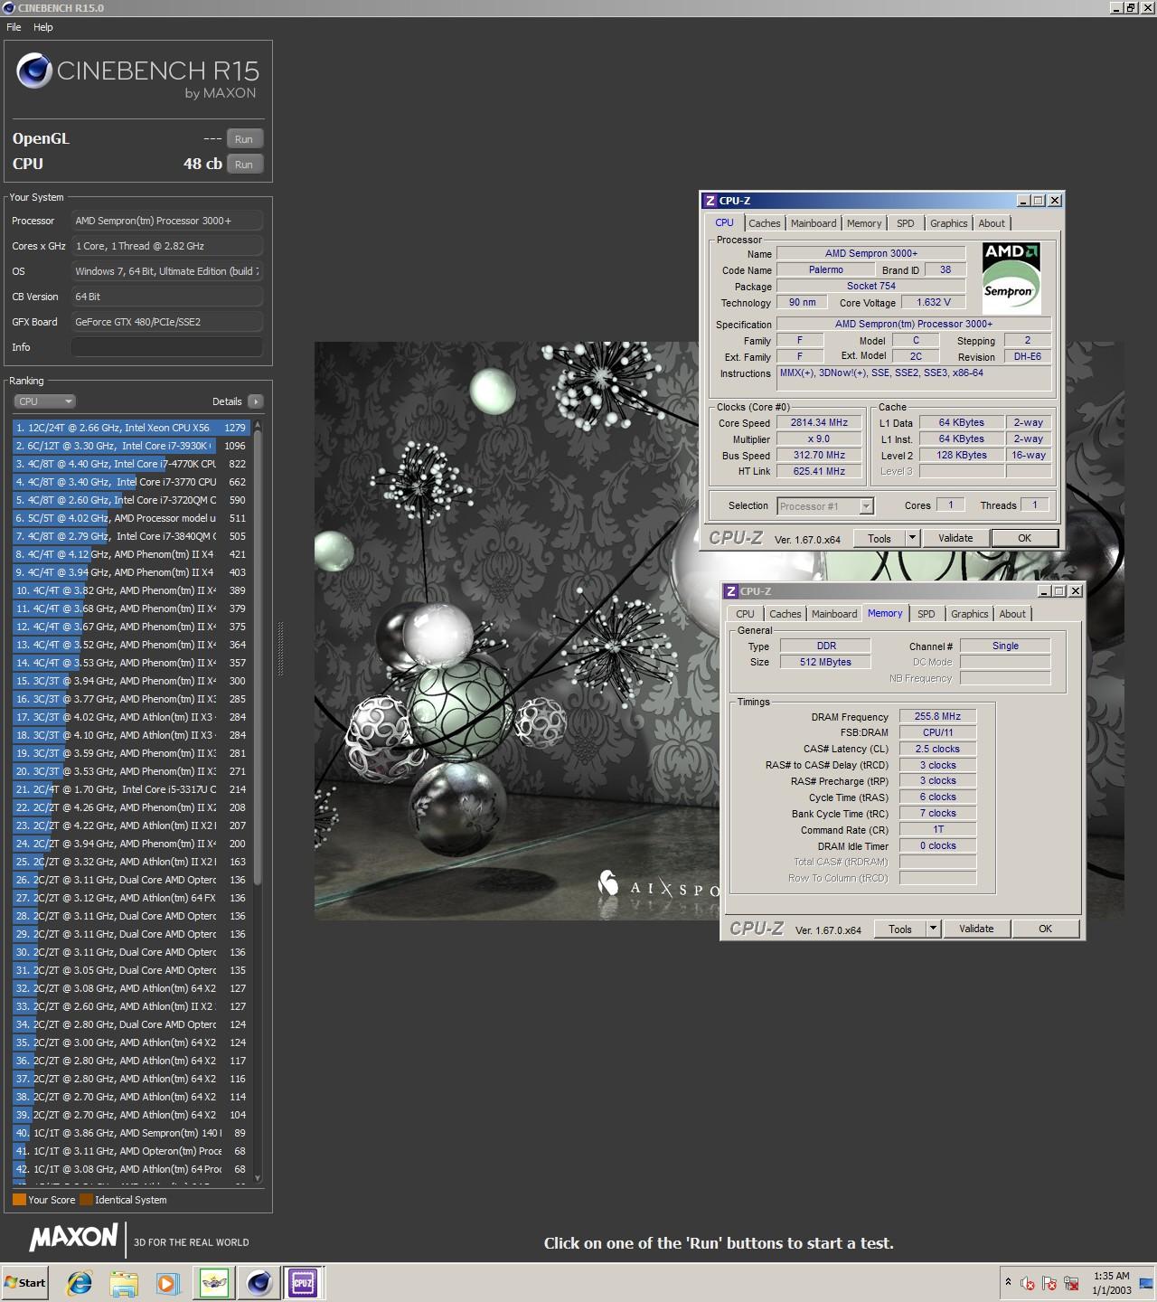This screenshot has height=1302, width=1157.
Task: Open SPD tab in upper CPU-Z window
Action: coord(906,223)
